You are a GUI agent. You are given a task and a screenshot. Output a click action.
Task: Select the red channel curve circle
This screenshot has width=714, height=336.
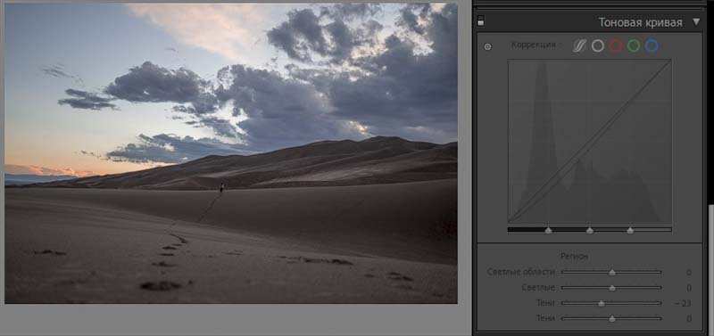pos(616,46)
